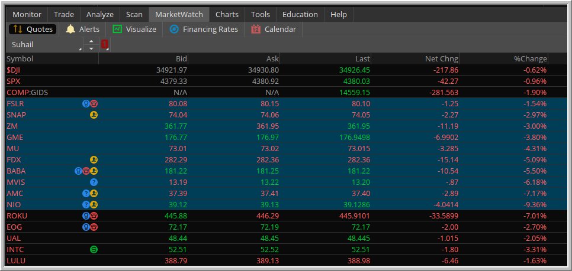This screenshot has height=271, width=572.
Task: Click the blue question mark icon beside MVIS
Action: 94,182
